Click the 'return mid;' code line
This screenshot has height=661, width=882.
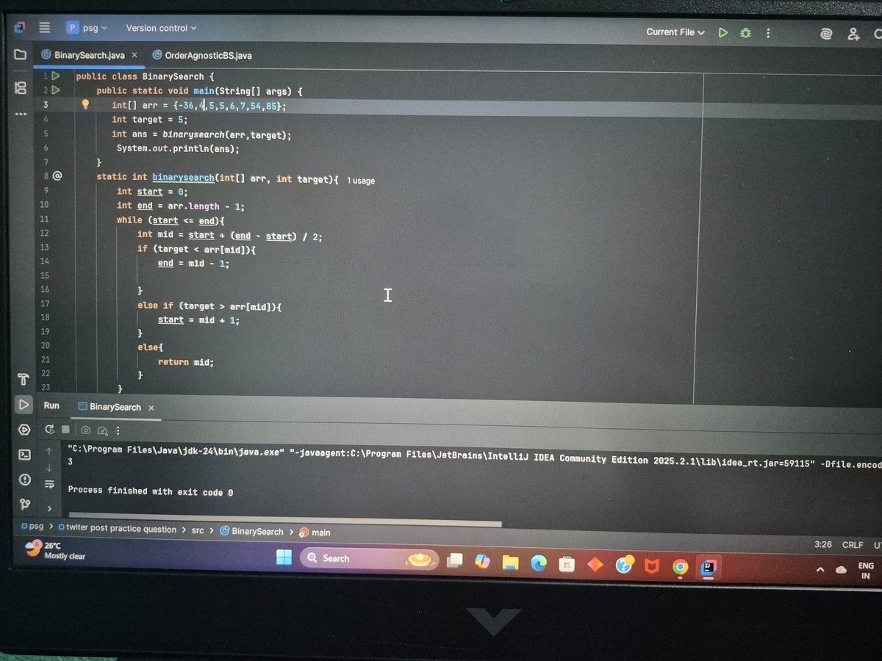(185, 362)
